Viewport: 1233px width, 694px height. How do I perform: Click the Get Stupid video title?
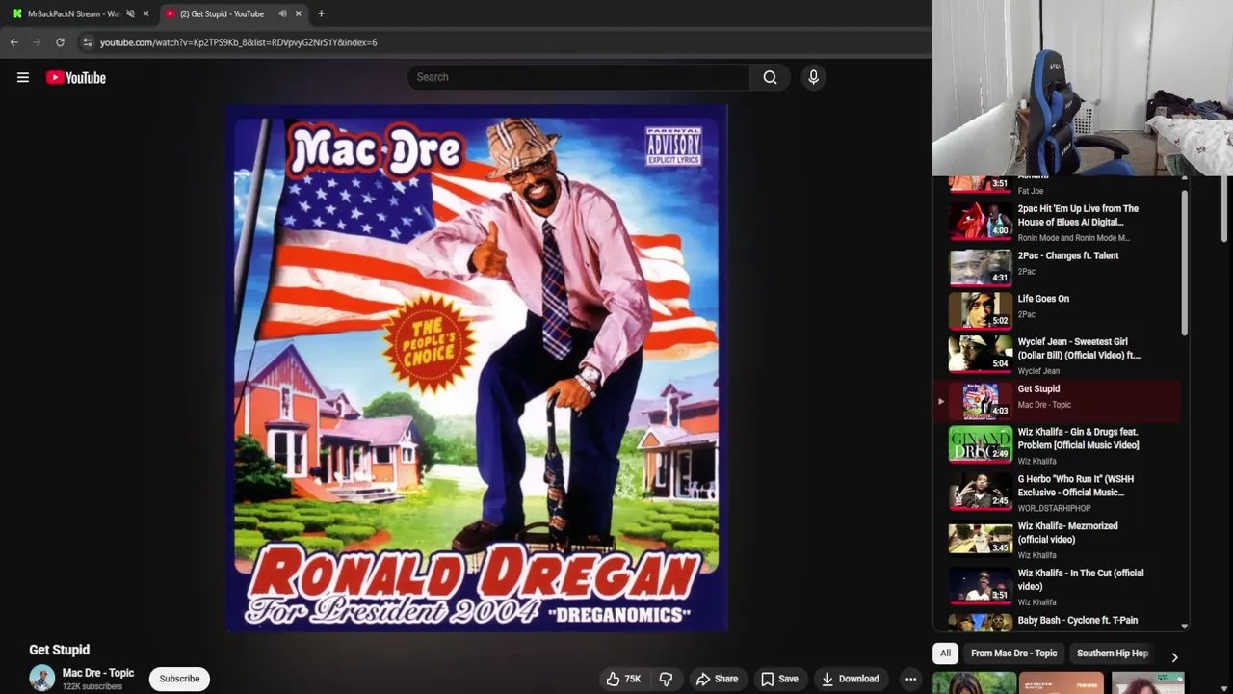click(x=59, y=650)
